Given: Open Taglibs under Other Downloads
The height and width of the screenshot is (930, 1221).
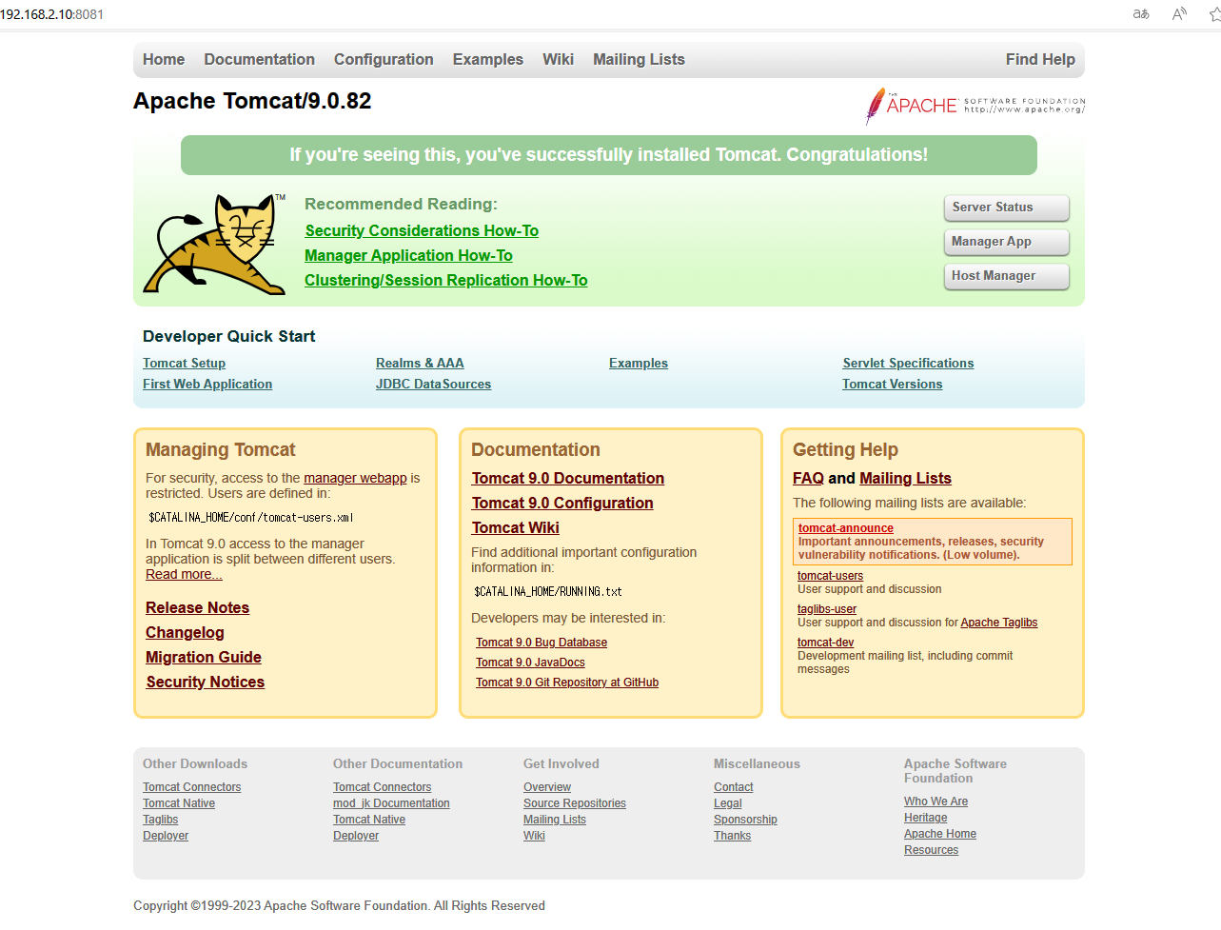Looking at the screenshot, I should [x=160, y=820].
